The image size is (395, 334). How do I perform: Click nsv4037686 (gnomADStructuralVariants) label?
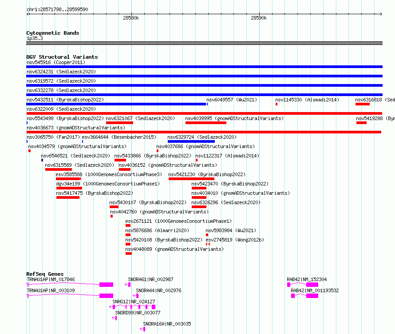(x=205, y=146)
